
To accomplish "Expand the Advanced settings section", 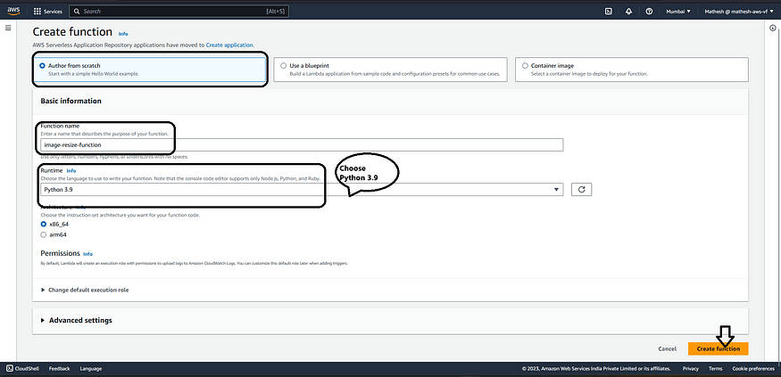I will click(76, 320).
